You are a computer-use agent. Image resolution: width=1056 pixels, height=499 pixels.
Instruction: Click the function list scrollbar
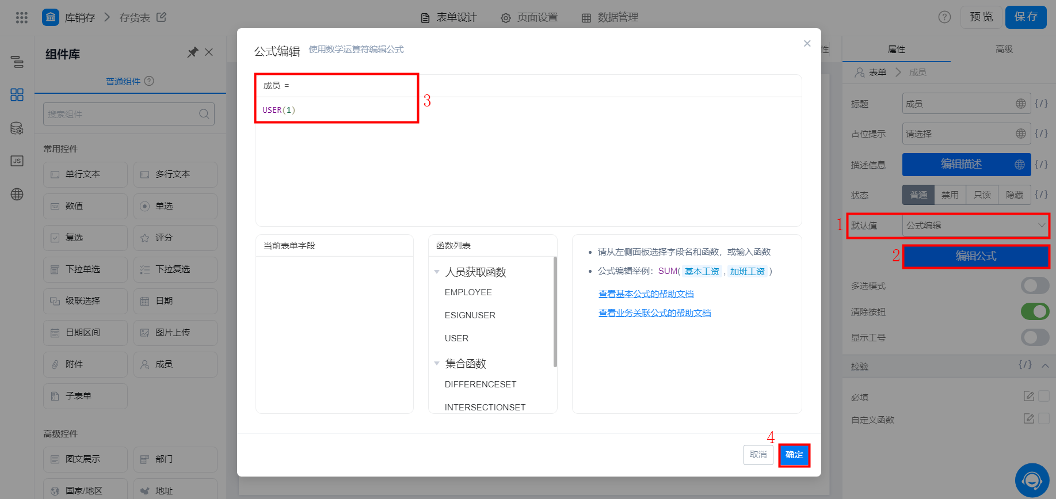(x=555, y=312)
